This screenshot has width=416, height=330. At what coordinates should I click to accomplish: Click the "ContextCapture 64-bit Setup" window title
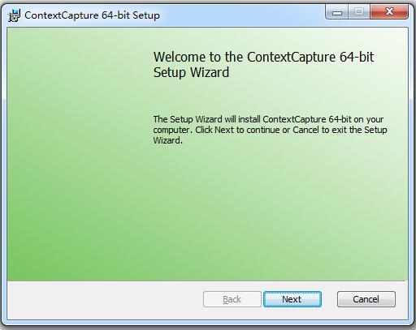tap(92, 15)
